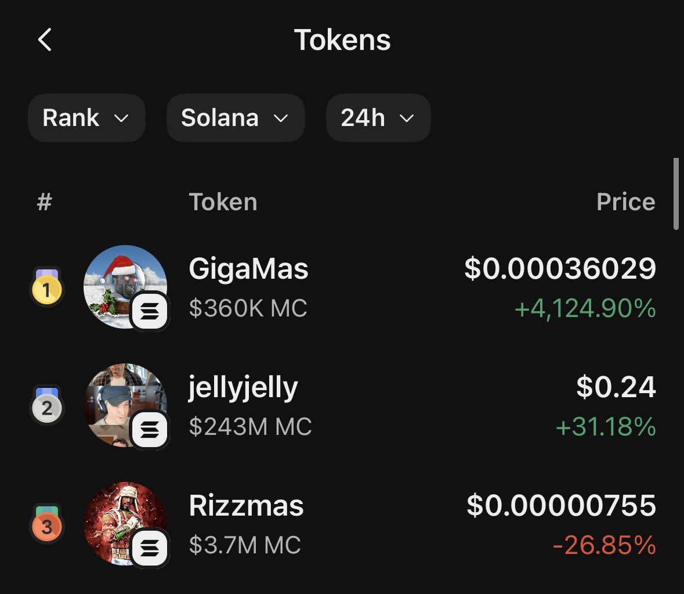The image size is (684, 594).
Task: Sort by the Price column header
Action: [625, 202]
